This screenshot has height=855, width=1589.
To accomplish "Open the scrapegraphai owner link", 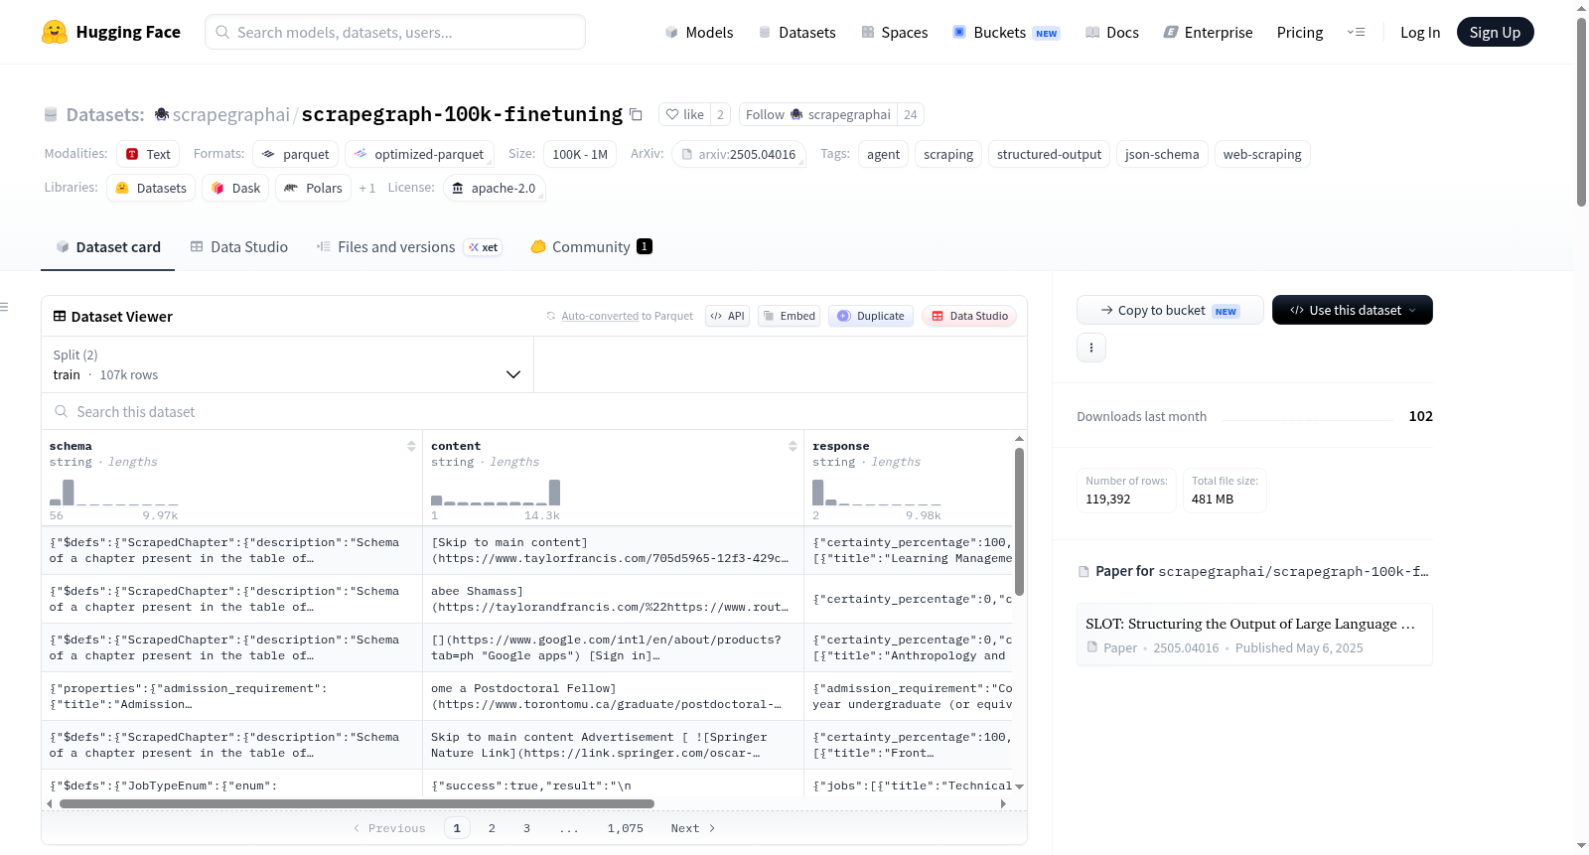I will tap(231, 114).
